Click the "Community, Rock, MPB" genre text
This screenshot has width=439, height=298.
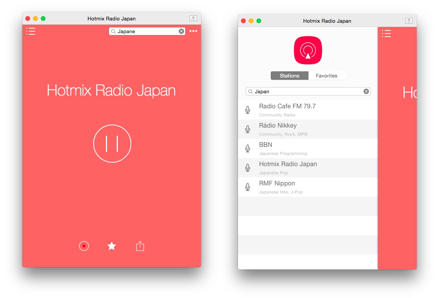pyautogui.click(x=283, y=134)
